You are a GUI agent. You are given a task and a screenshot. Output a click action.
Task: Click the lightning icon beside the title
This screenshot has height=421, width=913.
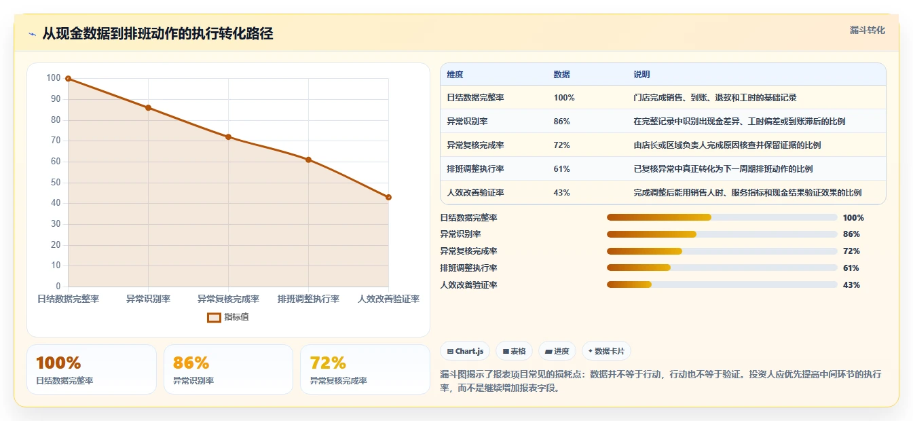[x=33, y=34]
